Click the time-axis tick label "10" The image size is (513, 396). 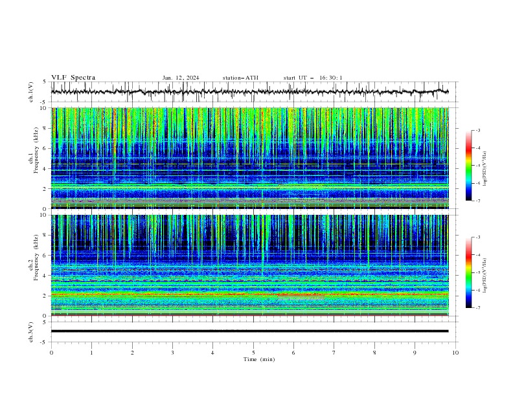(455, 353)
